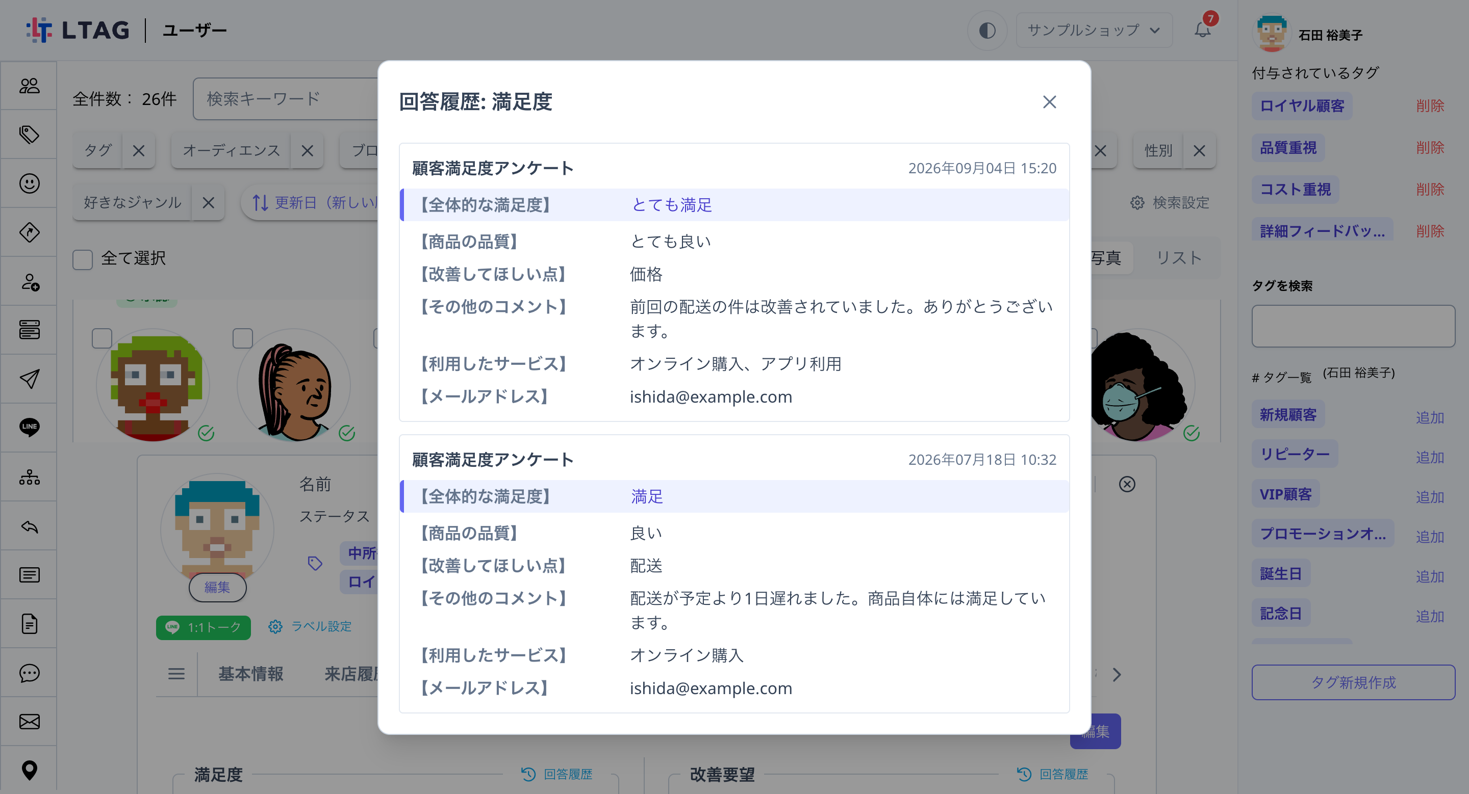Check the 全て選択 checkbox

pyautogui.click(x=83, y=259)
